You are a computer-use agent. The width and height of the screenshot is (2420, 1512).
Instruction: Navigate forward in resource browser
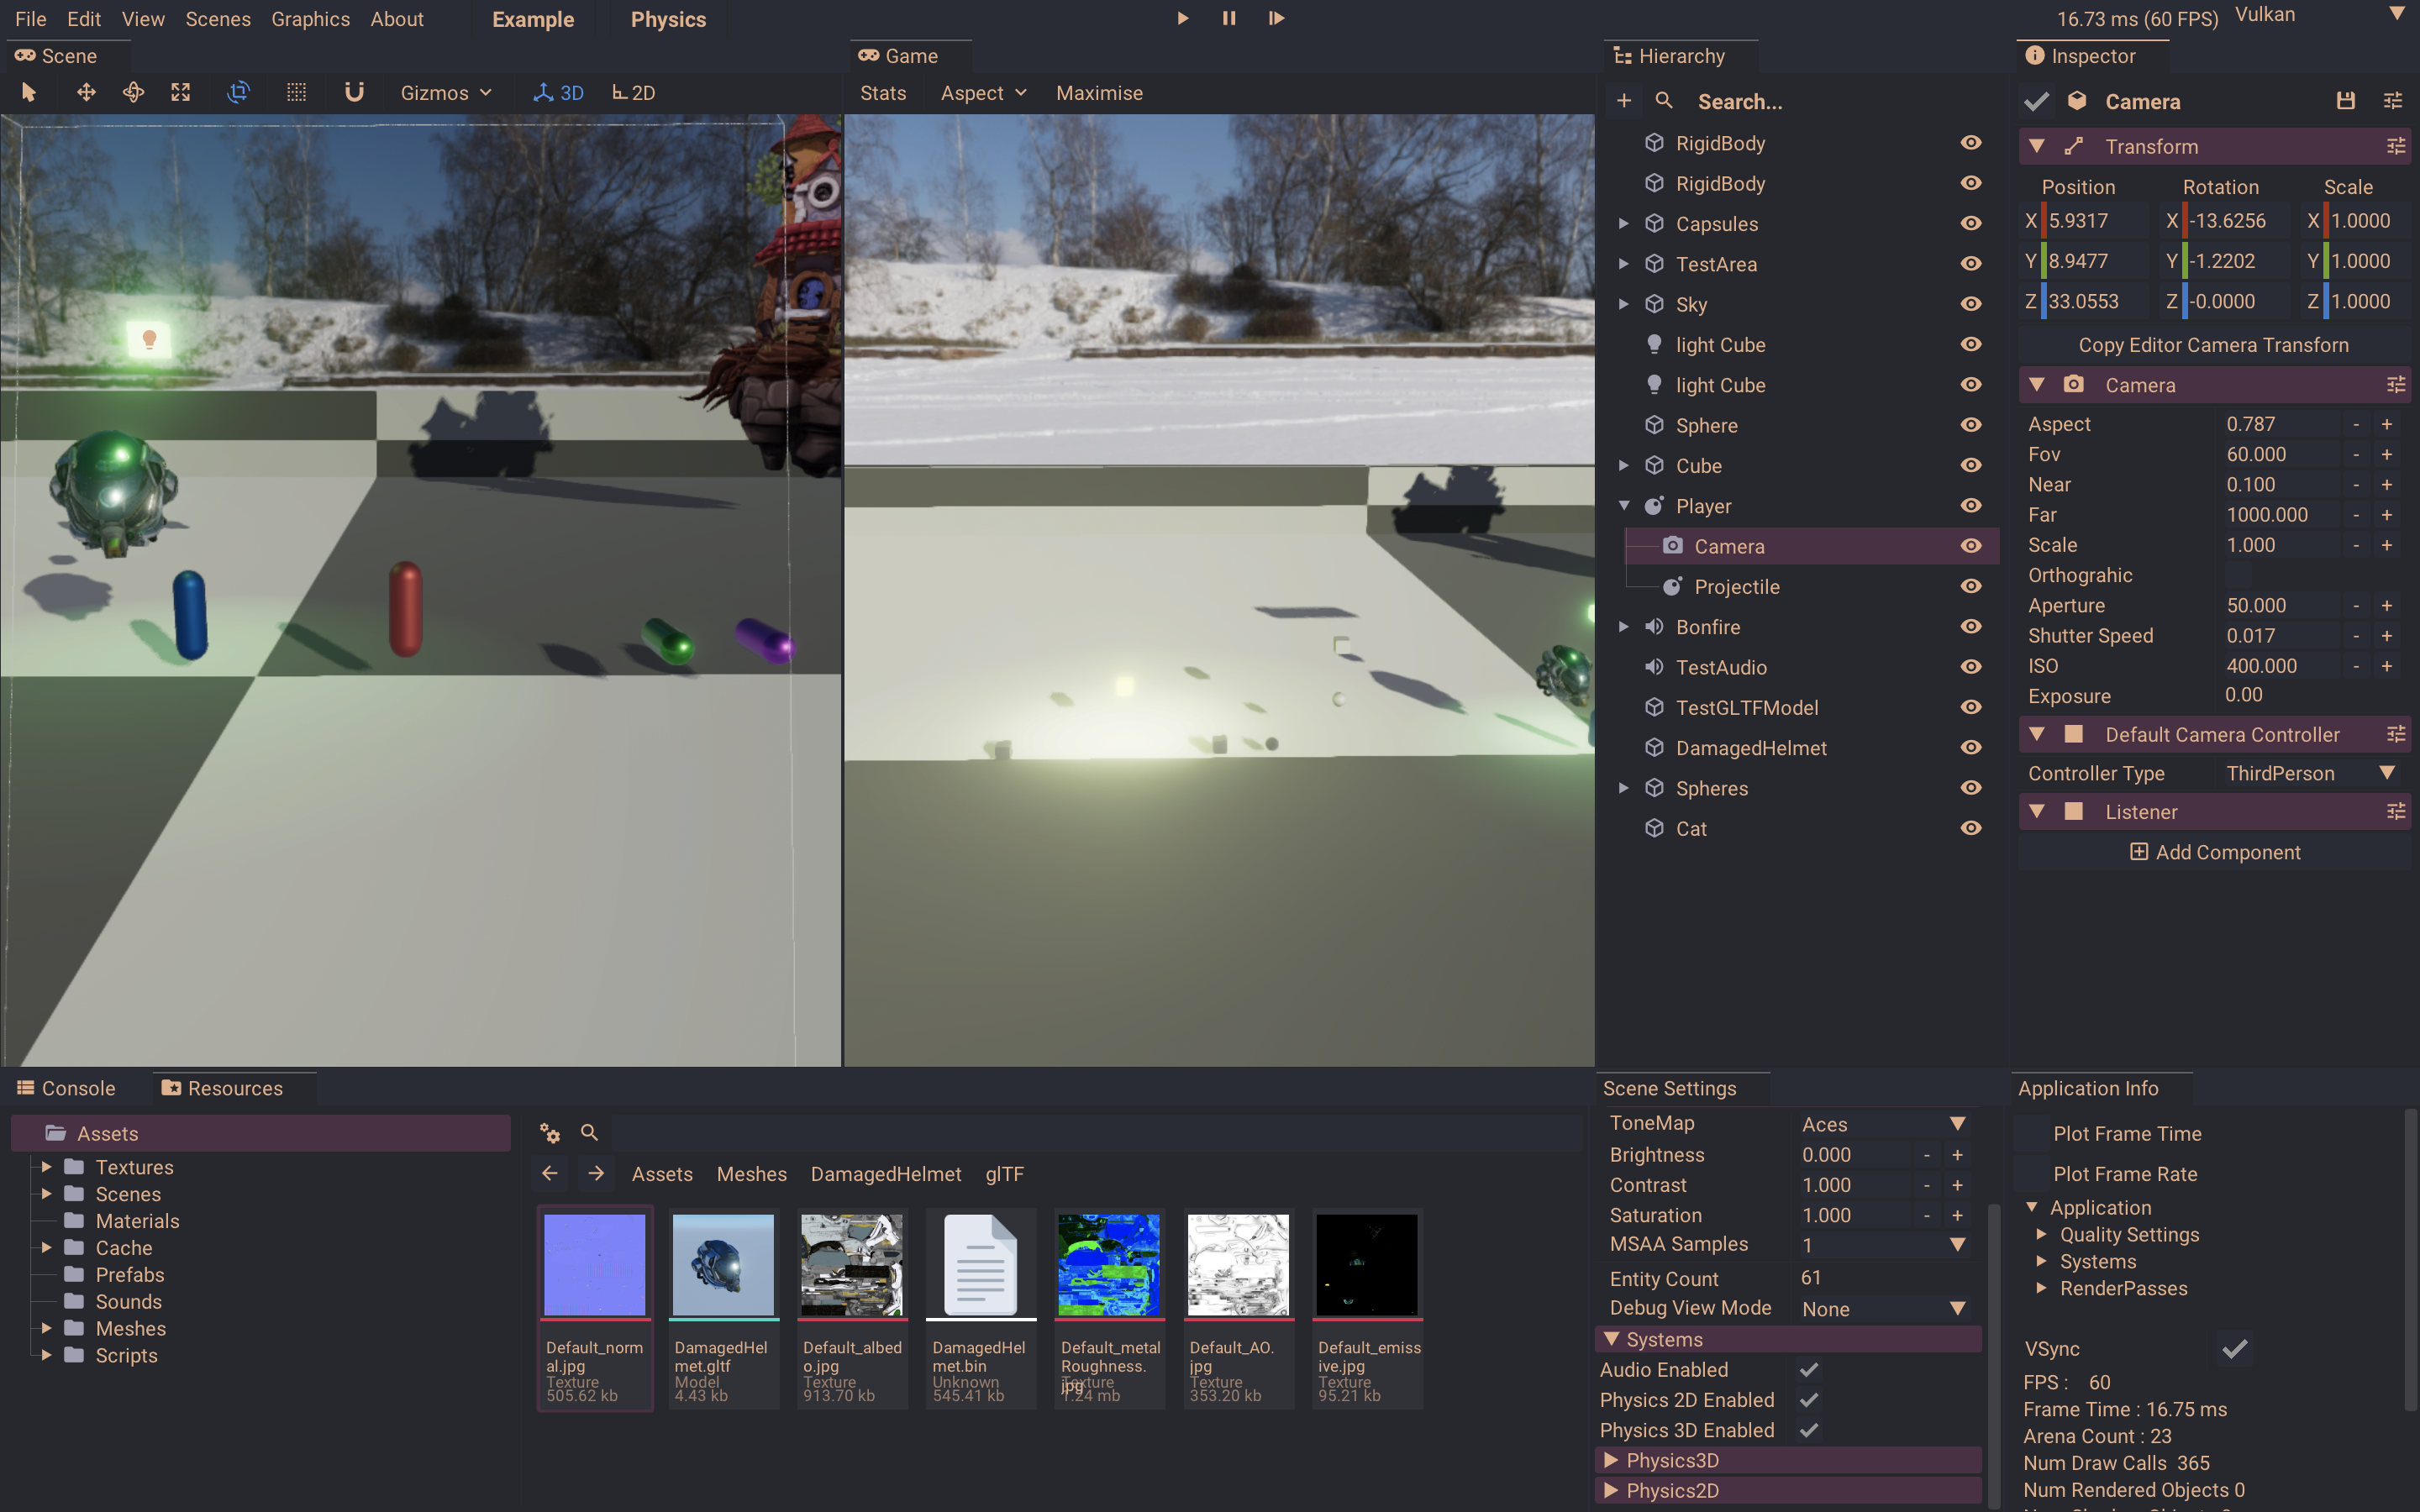pyautogui.click(x=596, y=1173)
